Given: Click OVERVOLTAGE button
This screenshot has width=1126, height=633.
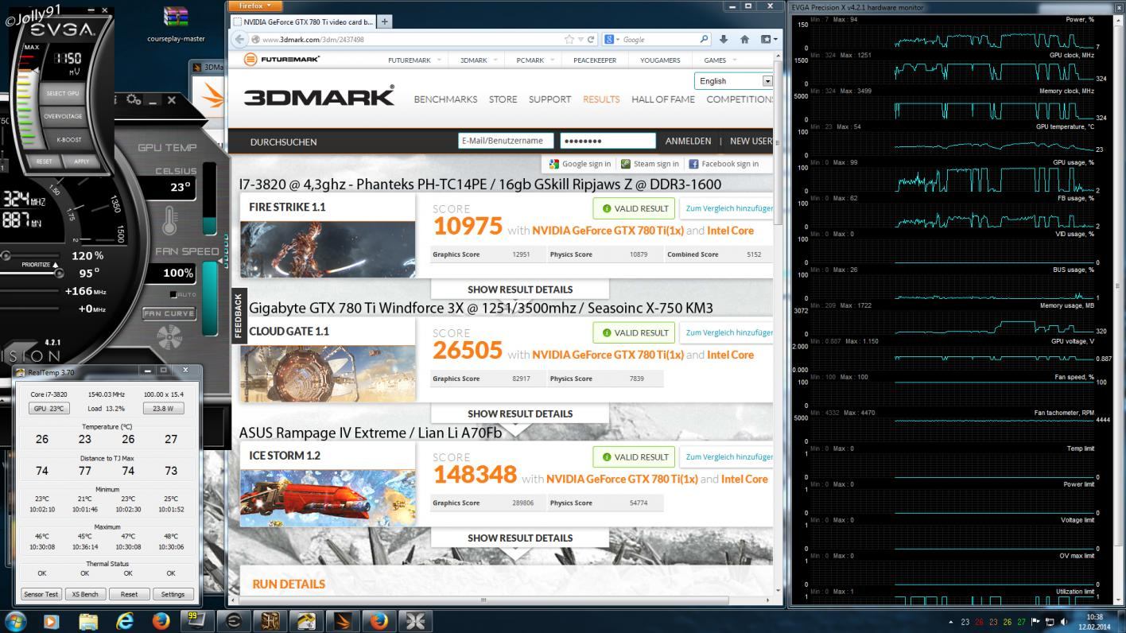Looking at the screenshot, I should (63, 116).
